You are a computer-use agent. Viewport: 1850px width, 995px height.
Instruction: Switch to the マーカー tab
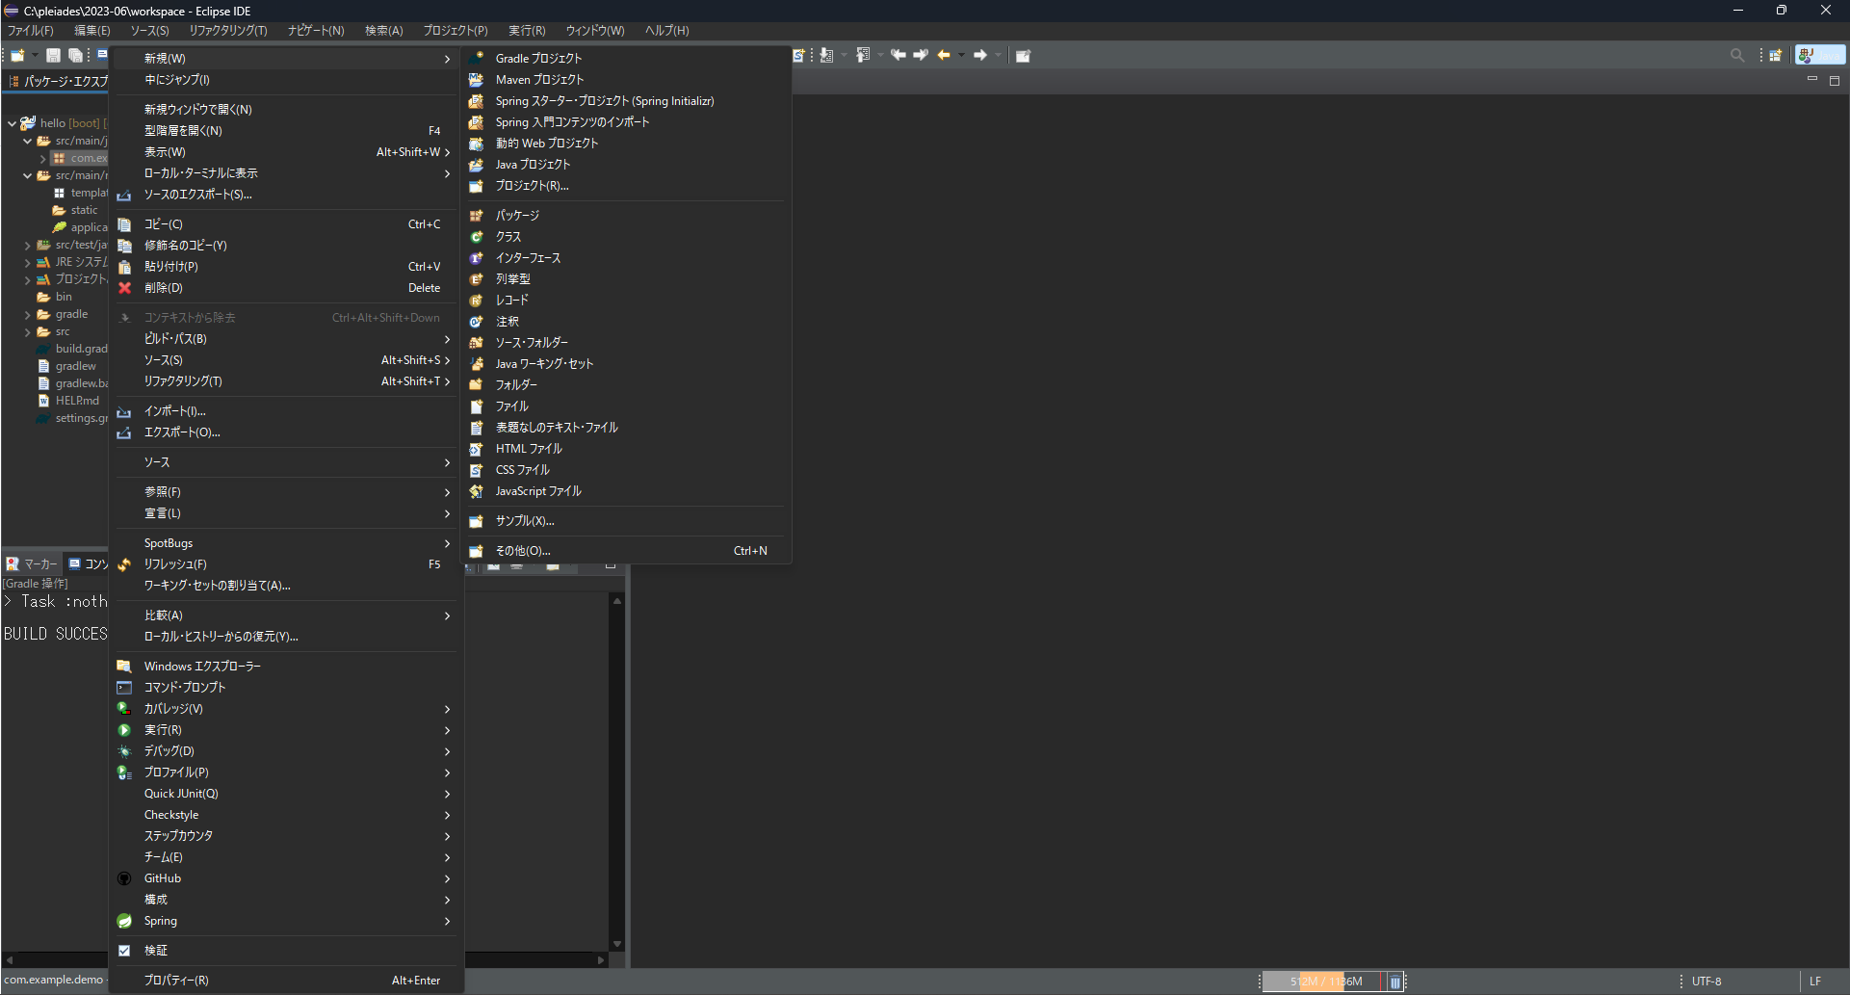tap(32, 564)
